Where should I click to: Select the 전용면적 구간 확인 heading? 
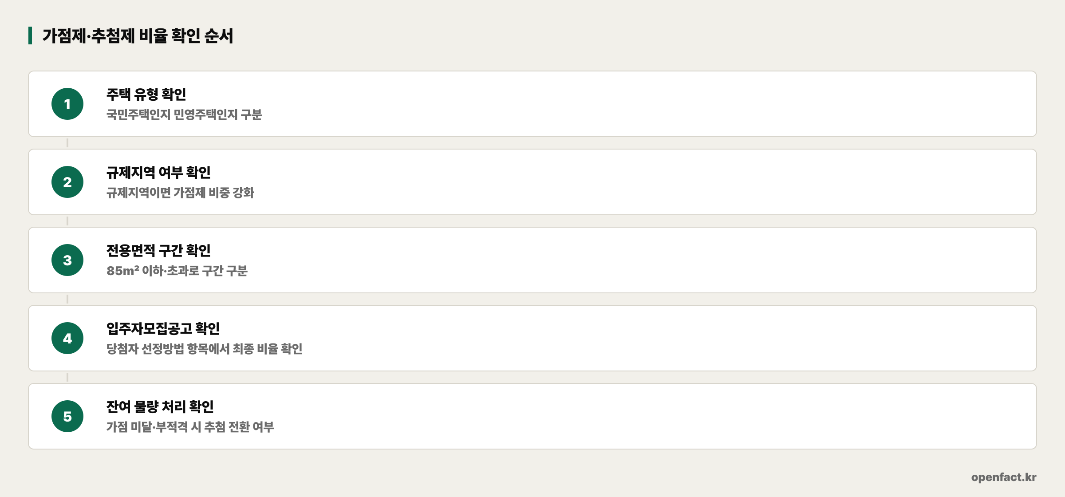click(x=158, y=250)
